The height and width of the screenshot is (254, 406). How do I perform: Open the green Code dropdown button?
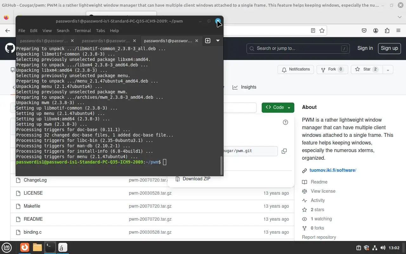point(278,107)
